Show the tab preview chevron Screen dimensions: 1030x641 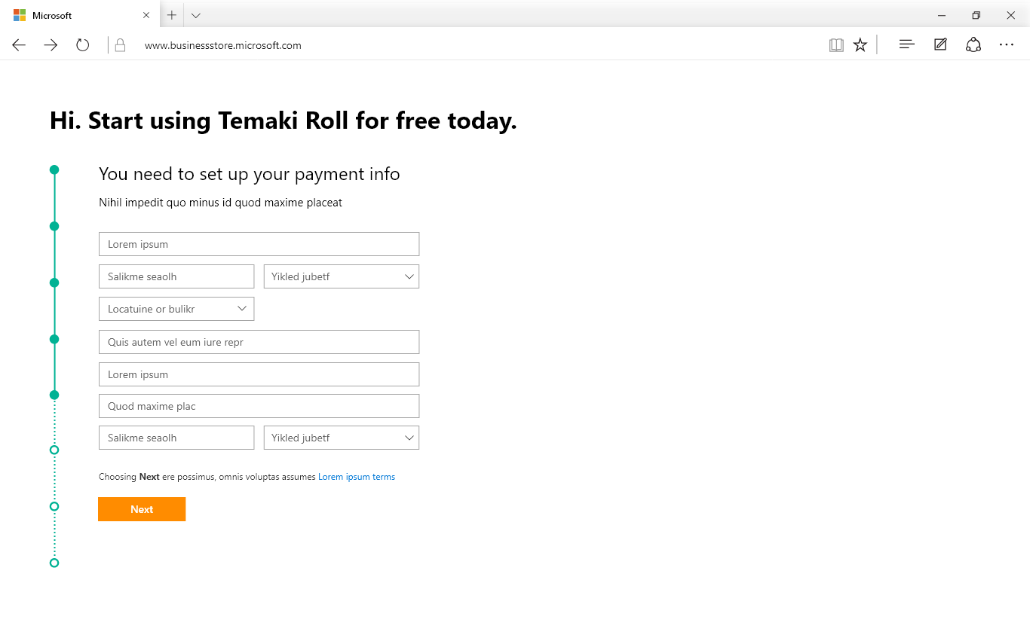[196, 15]
